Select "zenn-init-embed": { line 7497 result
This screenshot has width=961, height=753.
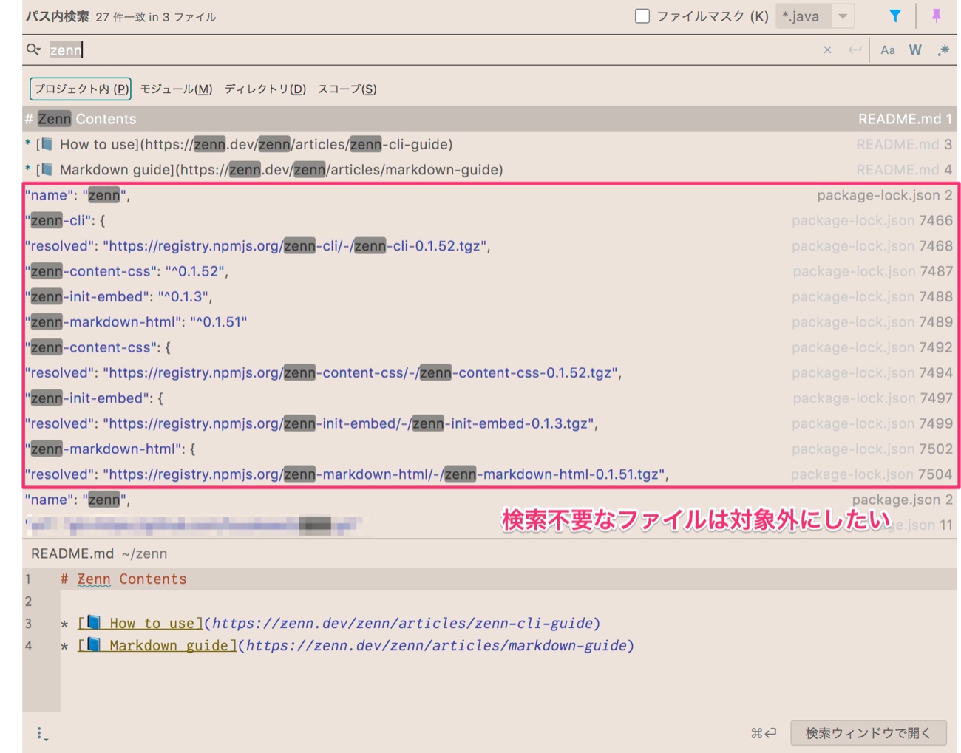489,398
